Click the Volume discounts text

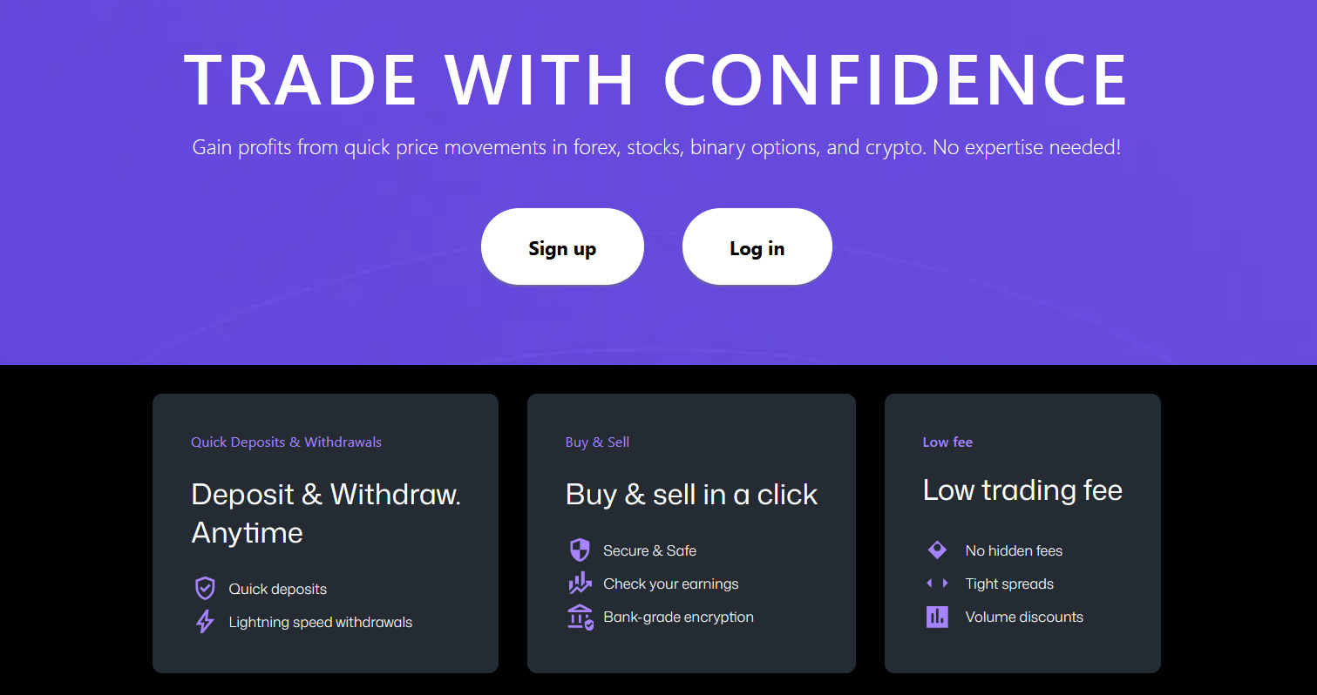click(x=1024, y=617)
